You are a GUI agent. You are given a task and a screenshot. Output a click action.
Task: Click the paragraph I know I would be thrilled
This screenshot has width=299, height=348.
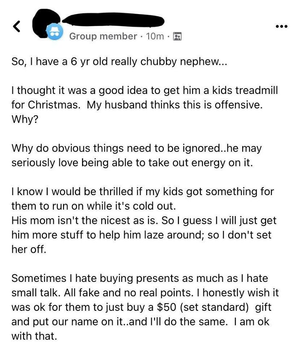[x=143, y=199]
